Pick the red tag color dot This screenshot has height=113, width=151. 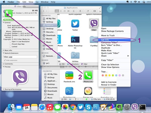[103, 75]
